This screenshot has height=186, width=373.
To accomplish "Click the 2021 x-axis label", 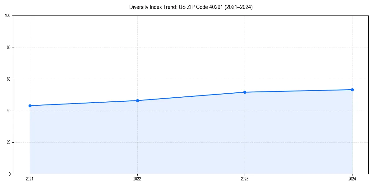I will click(30, 179).
